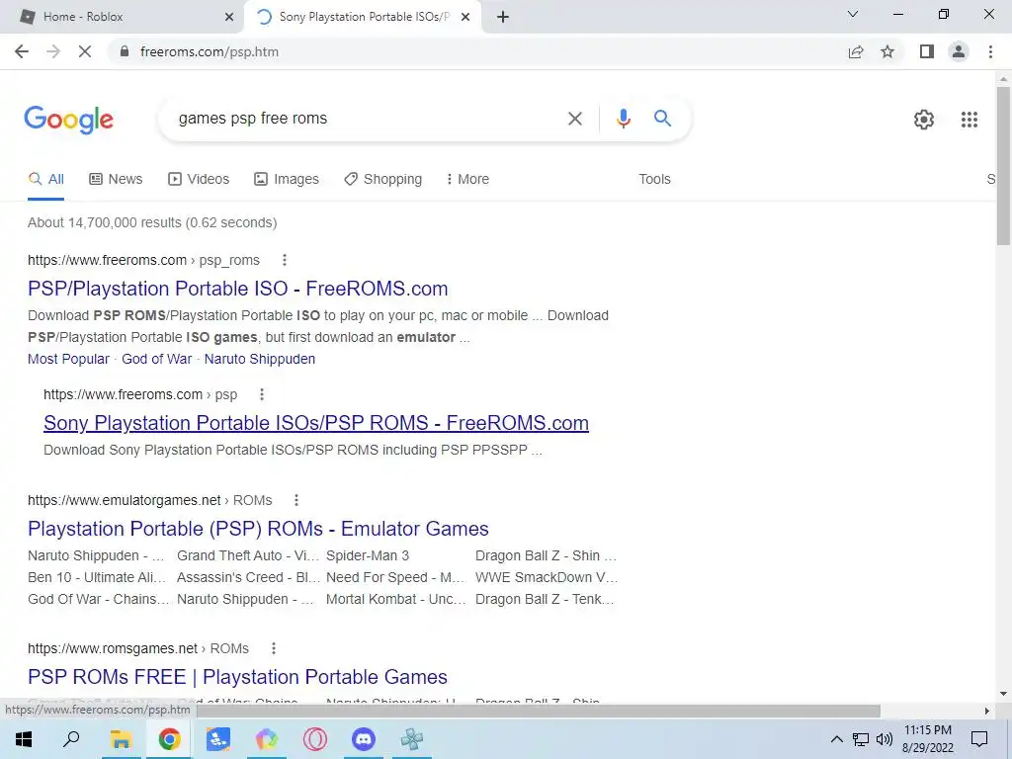Click the horizontal scrollbar thumb
The image size is (1012, 759).
(x=539, y=711)
